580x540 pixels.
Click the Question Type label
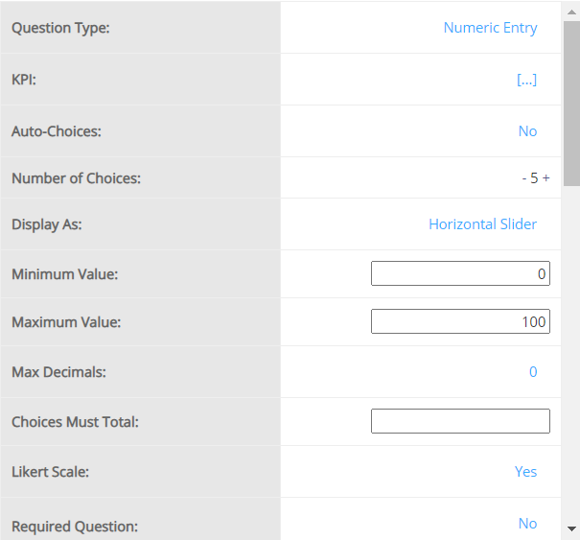pyautogui.click(x=60, y=28)
